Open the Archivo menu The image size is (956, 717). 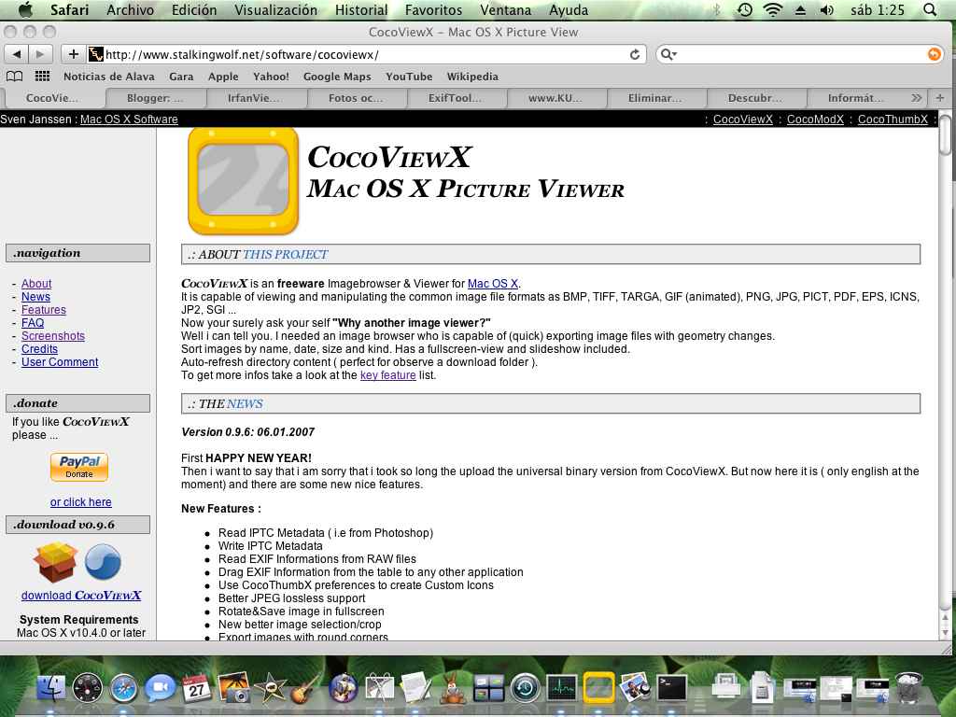(130, 9)
